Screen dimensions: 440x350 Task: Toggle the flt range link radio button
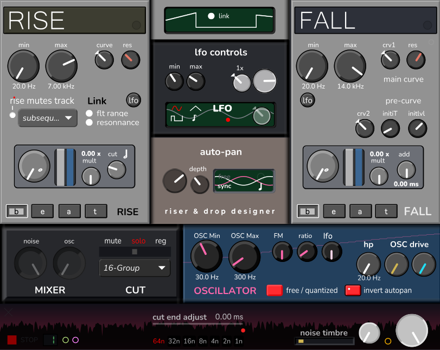[x=90, y=114]
